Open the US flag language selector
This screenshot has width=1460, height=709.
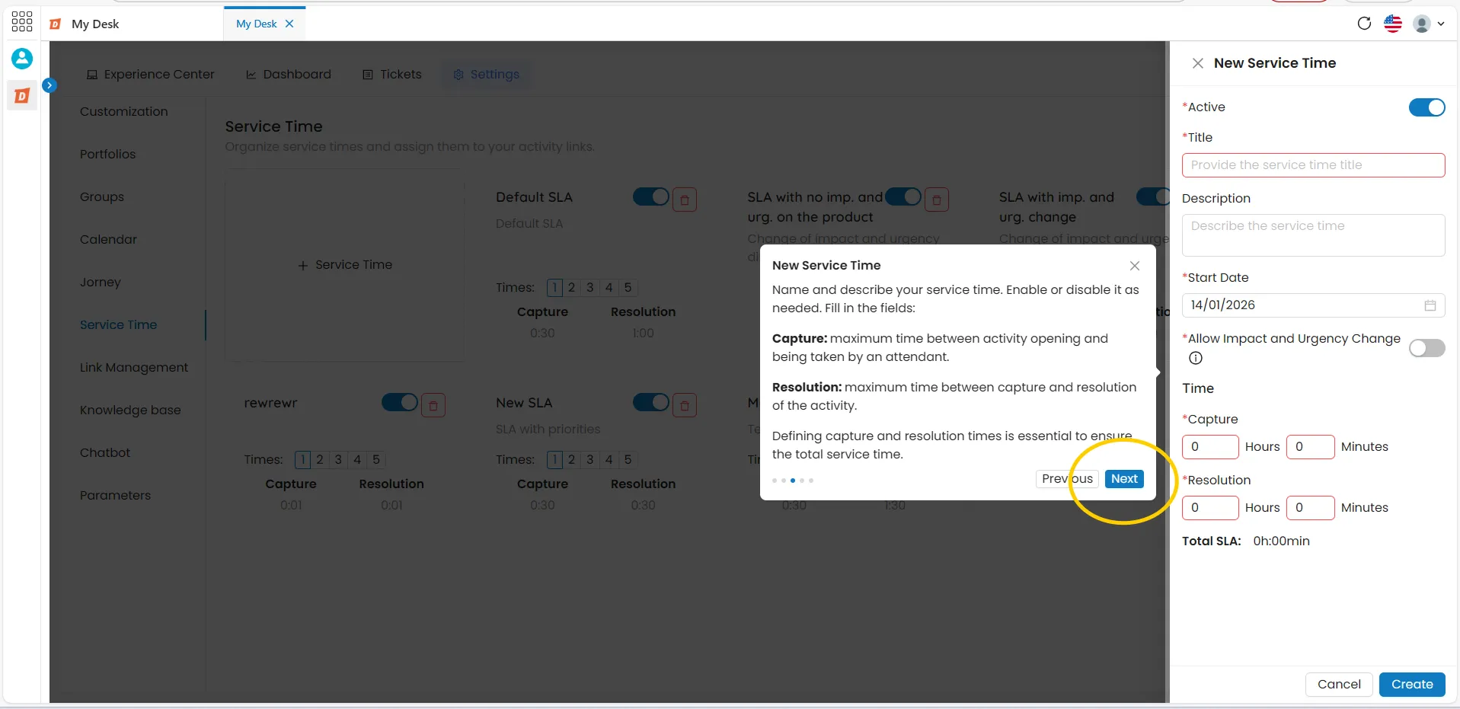point(1393,24)
